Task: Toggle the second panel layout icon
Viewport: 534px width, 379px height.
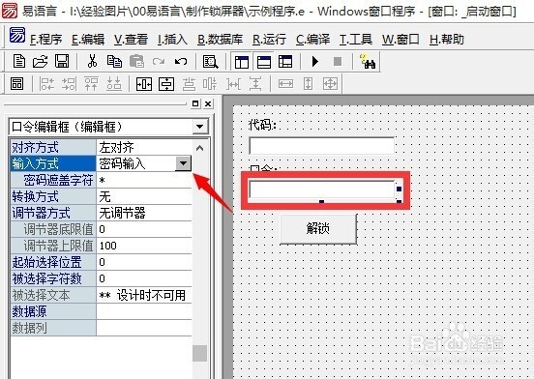Action: (x=263, y=62)
